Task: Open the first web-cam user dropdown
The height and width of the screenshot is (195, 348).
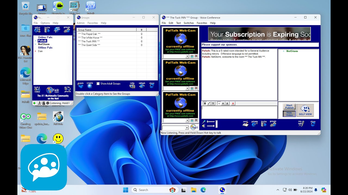Action: point(187,56)
